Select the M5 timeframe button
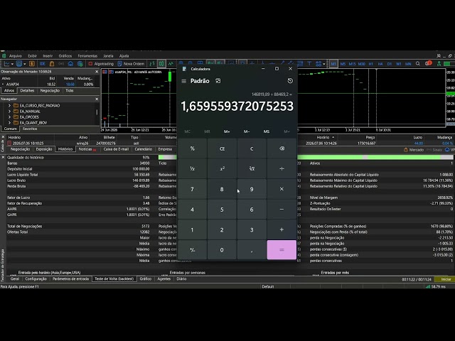 pos(343,64)
